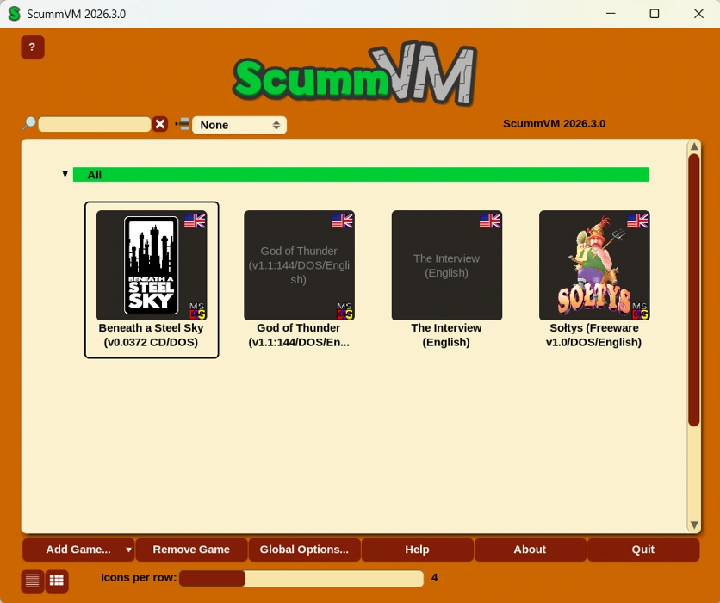
Task: Click the Help button in bottom bar
Action: [x=417, y=550]
